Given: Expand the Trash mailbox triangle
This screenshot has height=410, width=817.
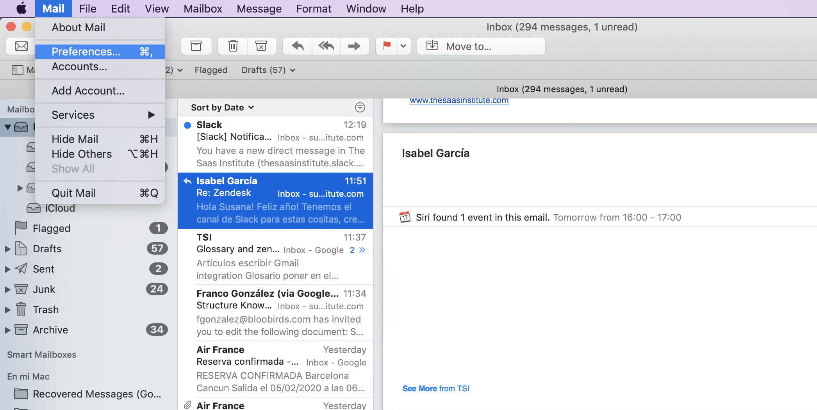Looking at the screenshot, I should [7, 310].
